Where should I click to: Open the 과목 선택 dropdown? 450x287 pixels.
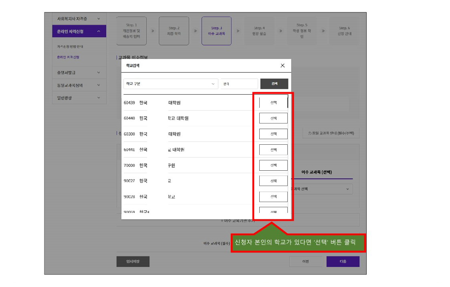pos(322,189)
